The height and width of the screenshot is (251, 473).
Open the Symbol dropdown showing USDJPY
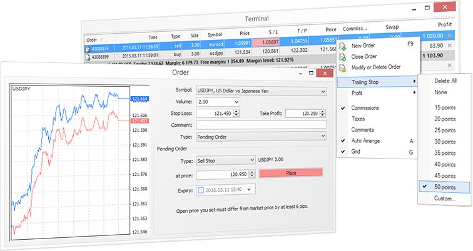coord(260,91)
